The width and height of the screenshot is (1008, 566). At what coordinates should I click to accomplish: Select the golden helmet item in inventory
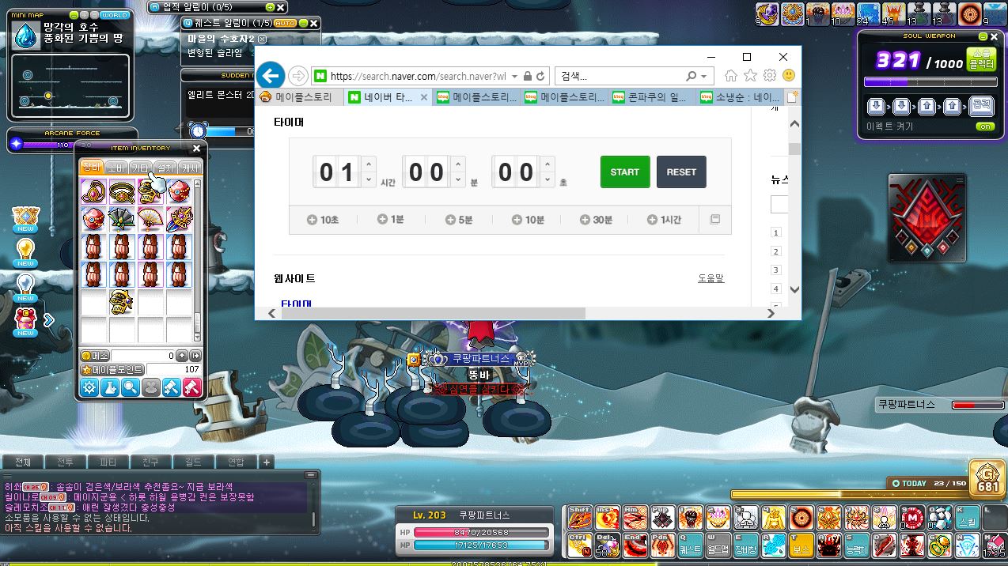[x=122, y=301]
